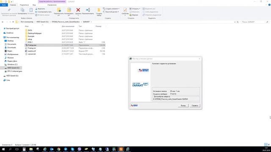Switch to the Вид ribbon tab
The height and width of the screenshot is (152, 271).
click(x=34, y=5)
